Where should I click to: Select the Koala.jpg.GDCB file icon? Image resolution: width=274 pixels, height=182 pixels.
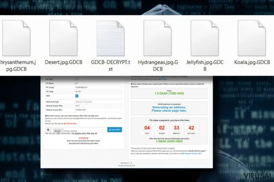252,38
